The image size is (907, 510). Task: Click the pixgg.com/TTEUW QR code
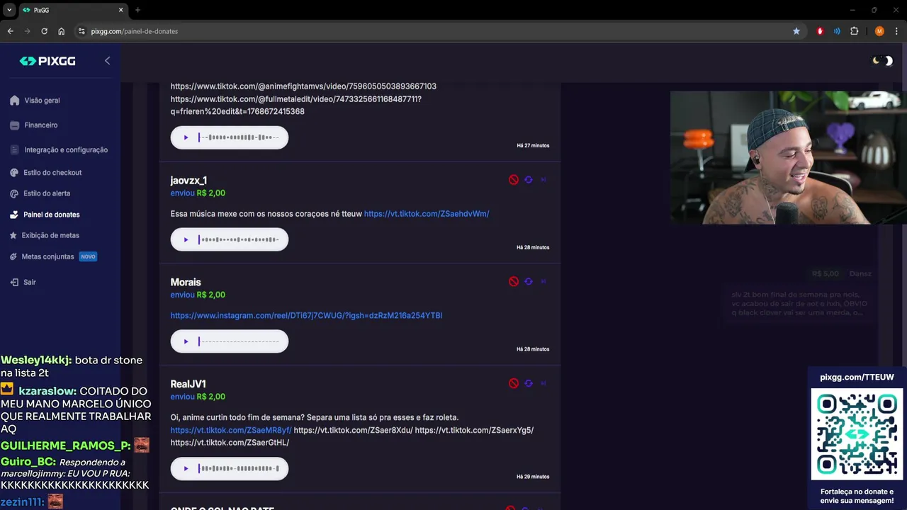tap(857, 434)
